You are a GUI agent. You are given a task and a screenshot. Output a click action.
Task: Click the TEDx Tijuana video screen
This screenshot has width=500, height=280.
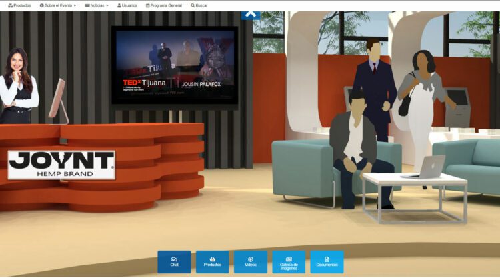pos(174,67)
